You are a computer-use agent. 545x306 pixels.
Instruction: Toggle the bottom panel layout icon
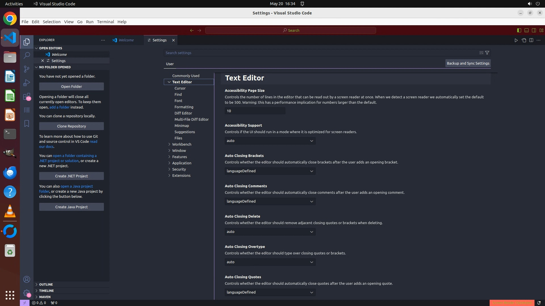click(527, 30)
